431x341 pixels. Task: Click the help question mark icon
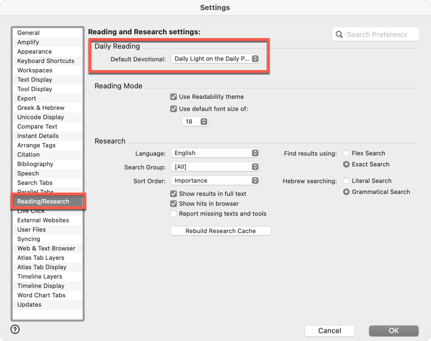tap(15, 329)
